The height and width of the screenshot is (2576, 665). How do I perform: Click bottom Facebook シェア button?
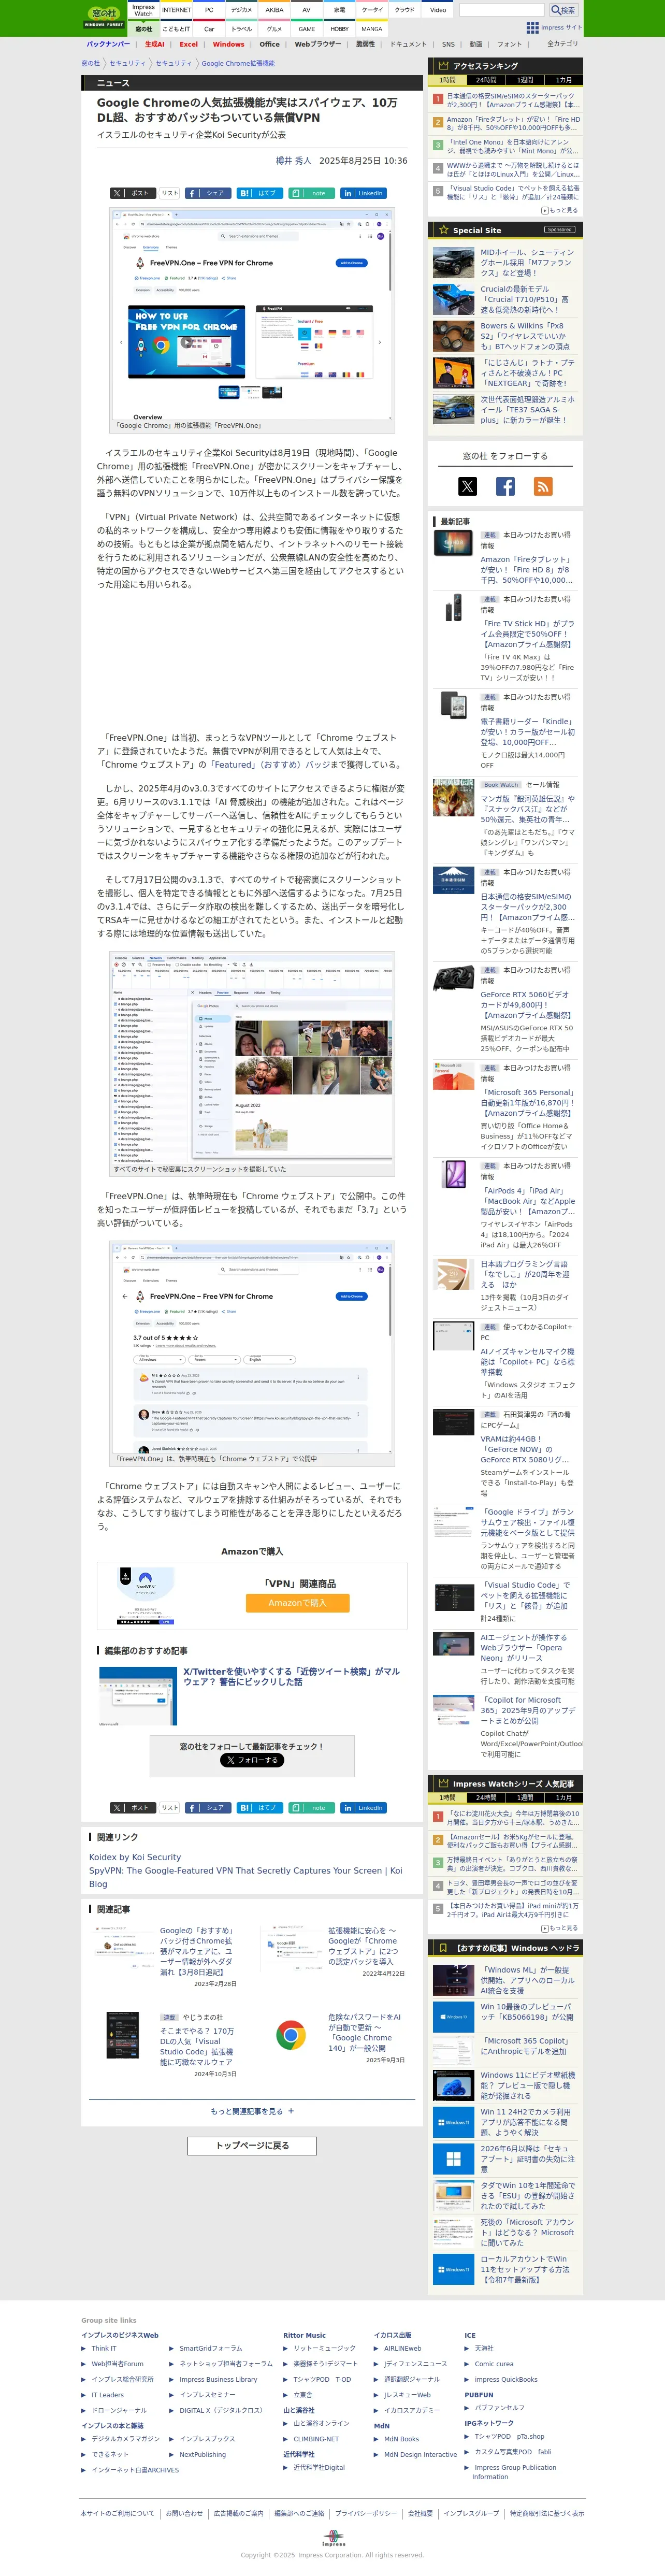(207, 1807)
